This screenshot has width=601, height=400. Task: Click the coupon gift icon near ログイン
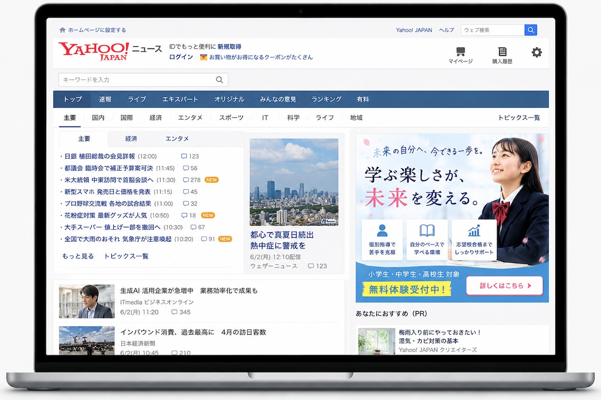pos(203,57)
